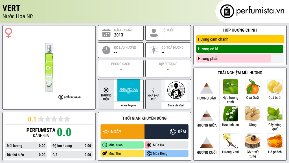Open the Gừng note image
This screenshot has width=289, height=163.
253,114
